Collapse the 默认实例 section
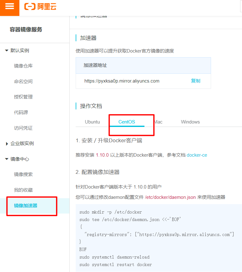Viewport: 242px width, 272px height. (x=7, y=51)
